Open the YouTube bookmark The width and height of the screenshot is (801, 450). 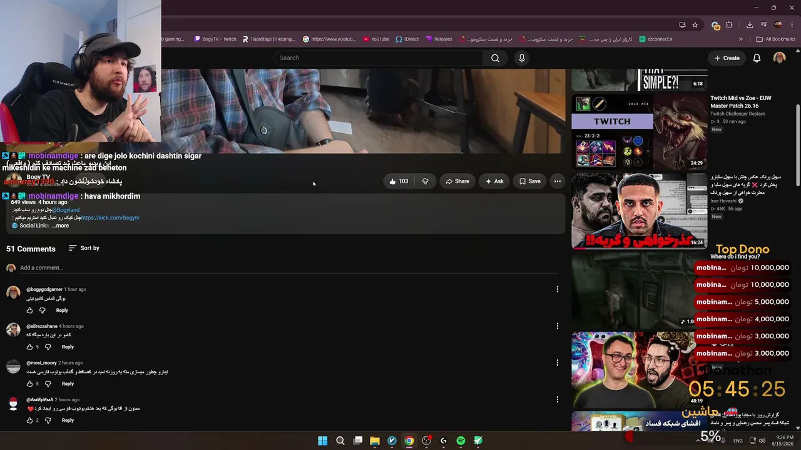[376, 39]
